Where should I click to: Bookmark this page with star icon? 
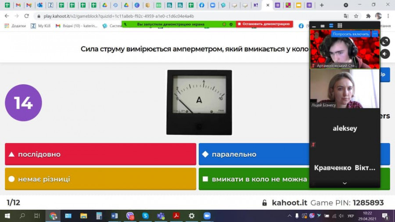[x=356, y=16]
